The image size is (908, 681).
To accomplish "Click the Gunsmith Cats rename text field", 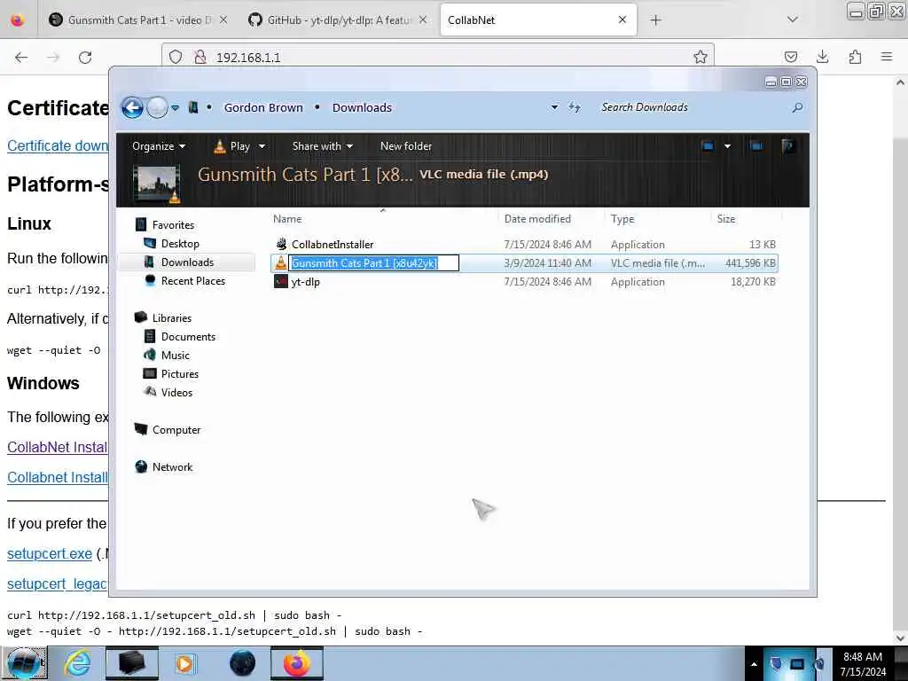I will pyautogui.click(x=374, y=262).
